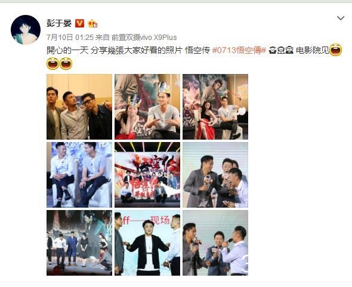This screenshot has width=352, height=287.
Task: Click the membership crown badge icon
Action: point(92,23)
